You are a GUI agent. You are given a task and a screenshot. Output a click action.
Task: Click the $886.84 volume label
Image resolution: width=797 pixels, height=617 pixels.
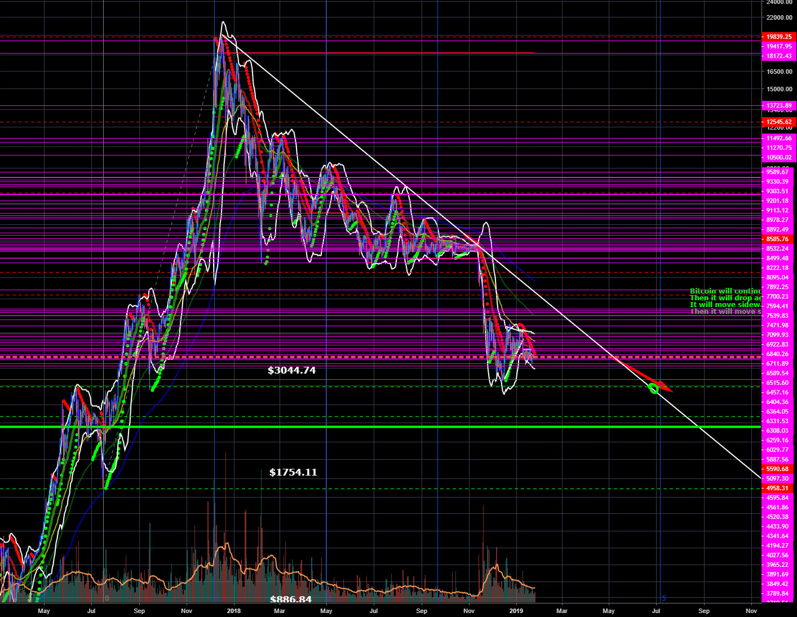[x=290, y=601]
